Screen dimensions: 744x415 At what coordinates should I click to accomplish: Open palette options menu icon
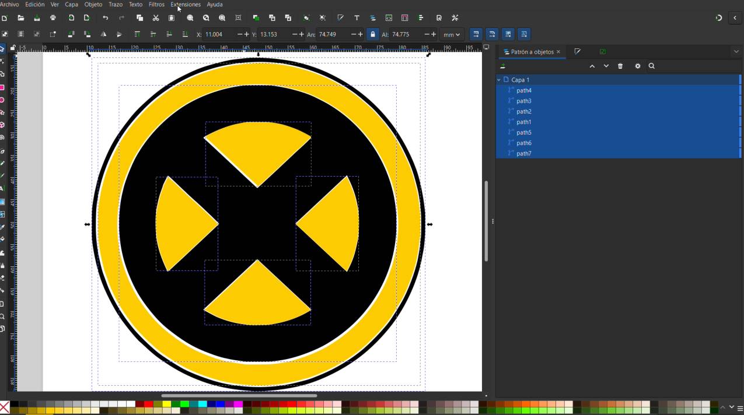pyautogui.click(x=740, y=407)
